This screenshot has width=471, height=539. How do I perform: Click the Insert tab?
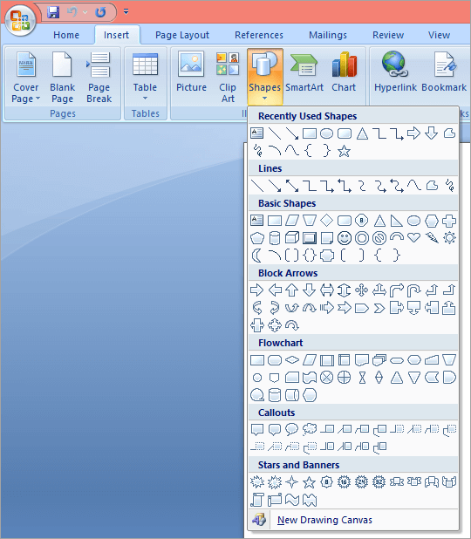click(117, 35)
